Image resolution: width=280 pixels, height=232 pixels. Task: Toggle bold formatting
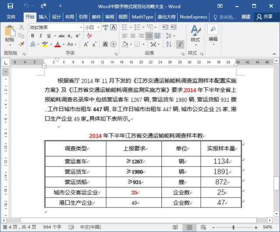(x=32, y=36)
